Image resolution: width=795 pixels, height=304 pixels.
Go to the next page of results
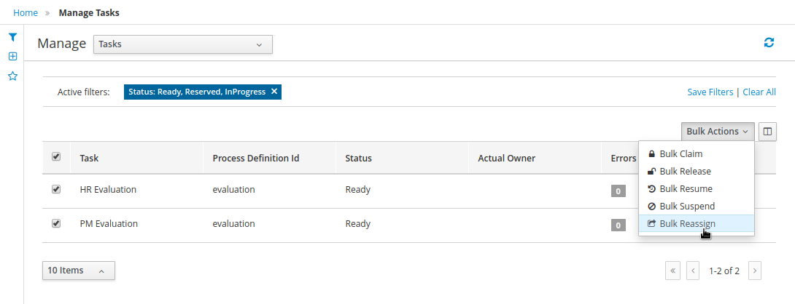756,271
